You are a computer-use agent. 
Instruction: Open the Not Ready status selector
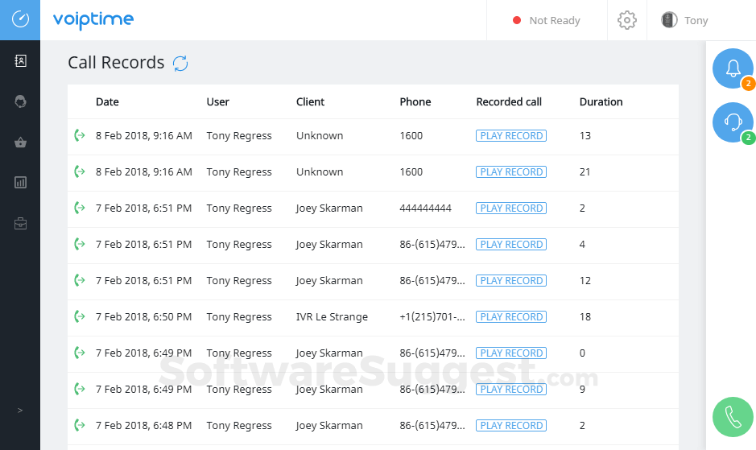coord(547,21)
